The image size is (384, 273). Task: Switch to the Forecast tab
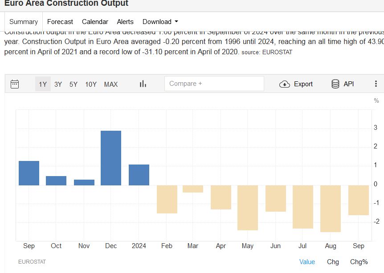[x=60, y=22]
